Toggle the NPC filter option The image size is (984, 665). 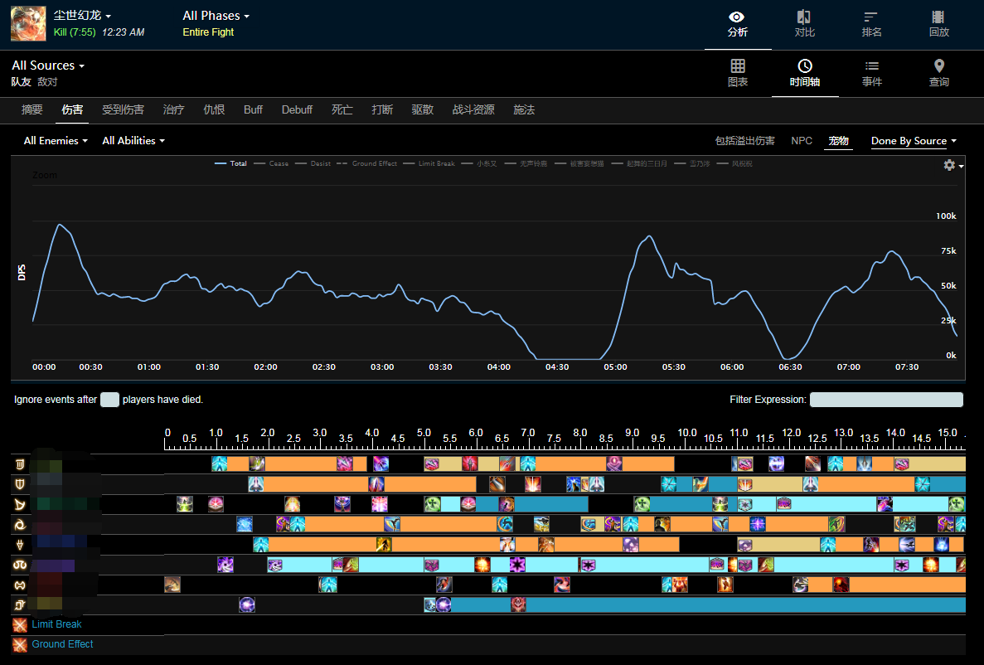click(802, 141)
